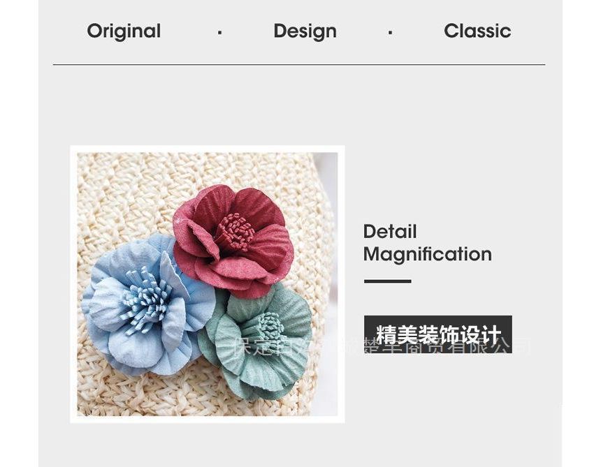Click the word "Magnification"
Image resolution: width=601 pixels, height=467 pixels.
(x=428, y=255)
